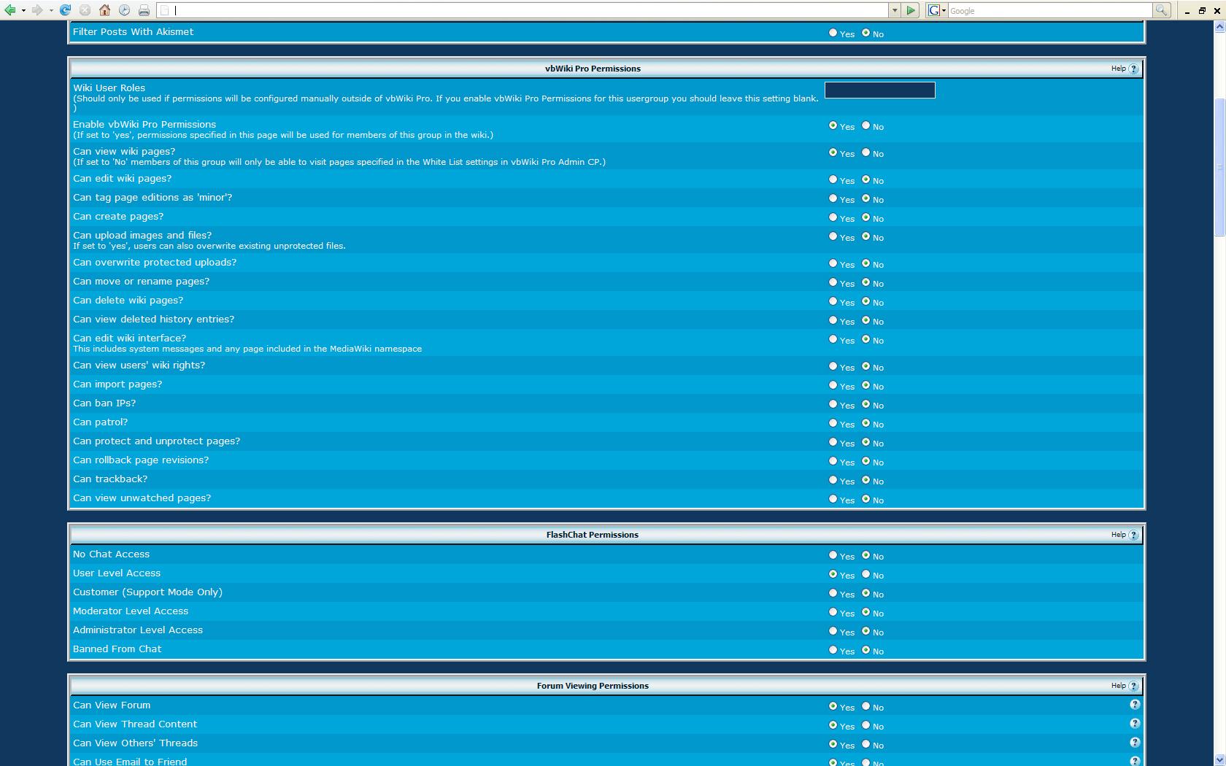Open the Back button history dropdown

pos(23,10)
